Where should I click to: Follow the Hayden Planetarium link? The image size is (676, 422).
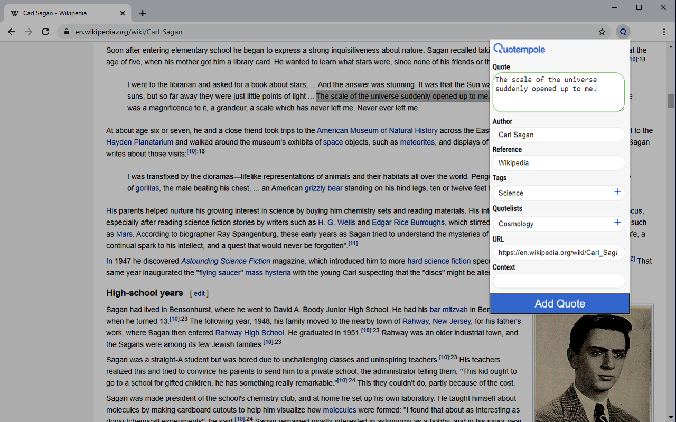[139, 142]
